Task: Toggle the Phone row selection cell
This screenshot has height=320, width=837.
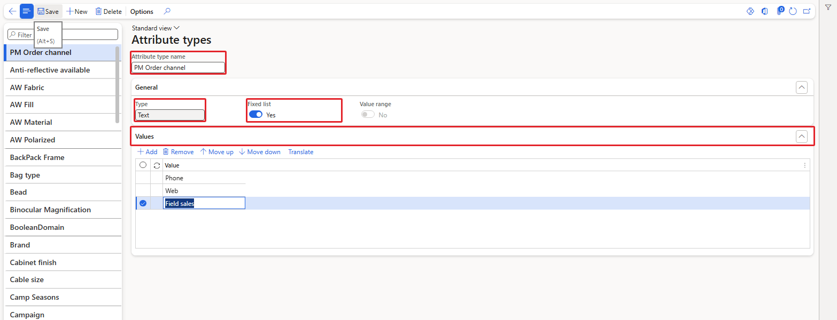Action: [143, 178]
